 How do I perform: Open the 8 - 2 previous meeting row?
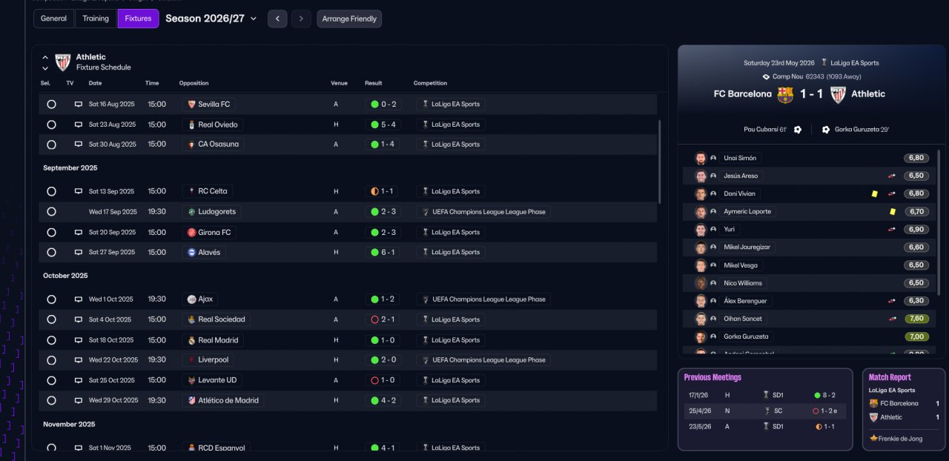[764, 395]
